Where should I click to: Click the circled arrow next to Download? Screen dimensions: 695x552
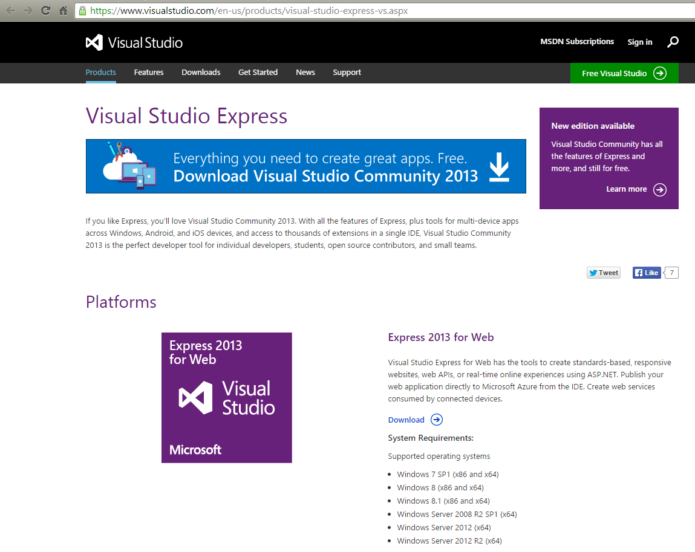tap(437, 420)
